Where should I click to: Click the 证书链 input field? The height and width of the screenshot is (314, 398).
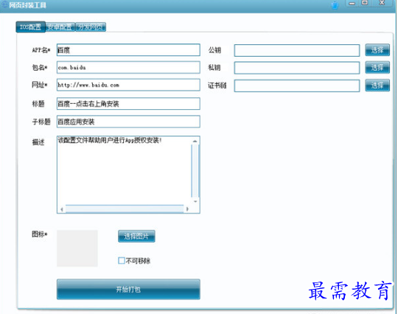point(297,86)
